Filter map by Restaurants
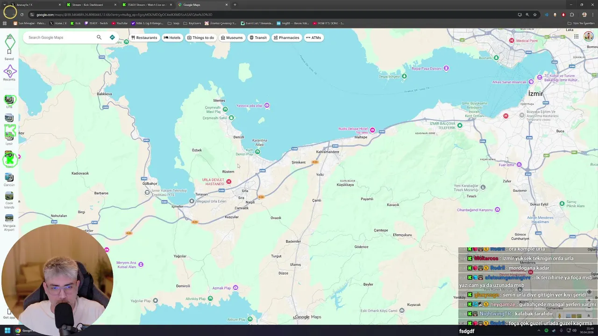Screen dimensions: 598x336 pyautogui.click(x=144, y=37)
